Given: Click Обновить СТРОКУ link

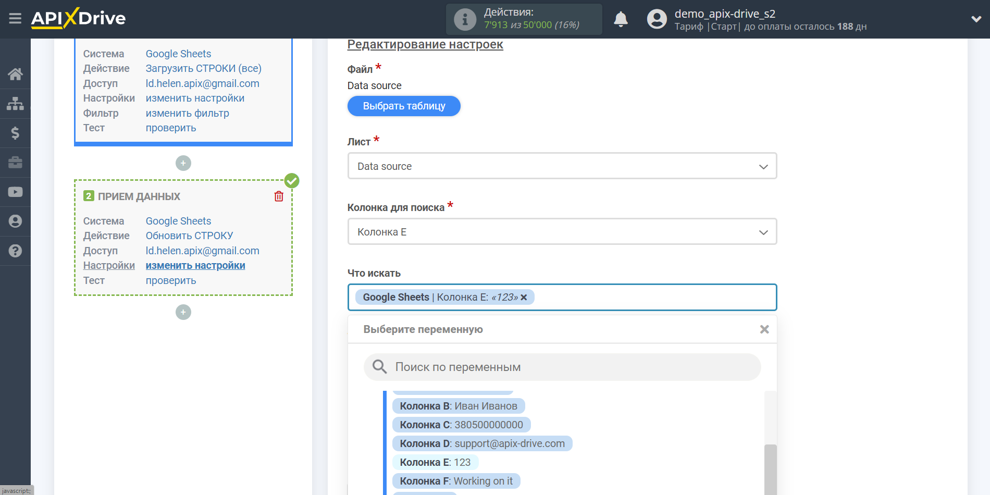Looking at the screenshot, I should coord(189,236).
